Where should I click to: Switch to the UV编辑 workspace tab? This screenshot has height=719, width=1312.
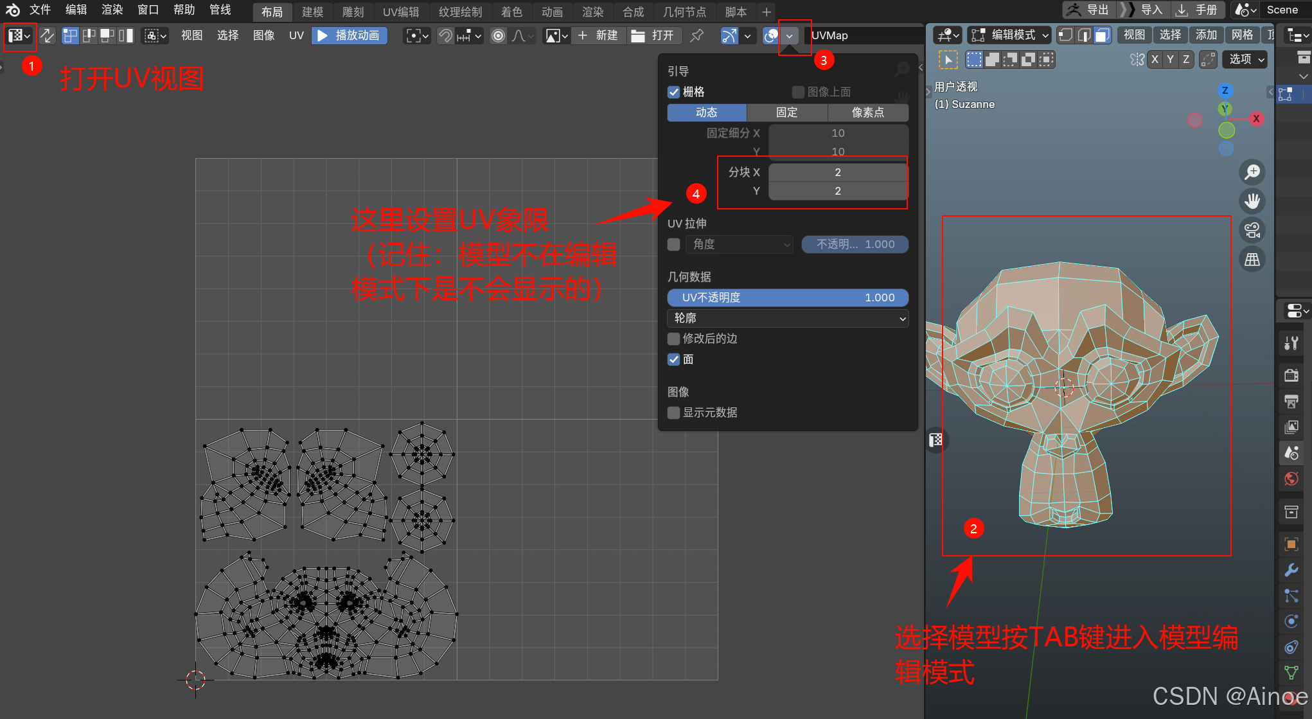(400, 12)
